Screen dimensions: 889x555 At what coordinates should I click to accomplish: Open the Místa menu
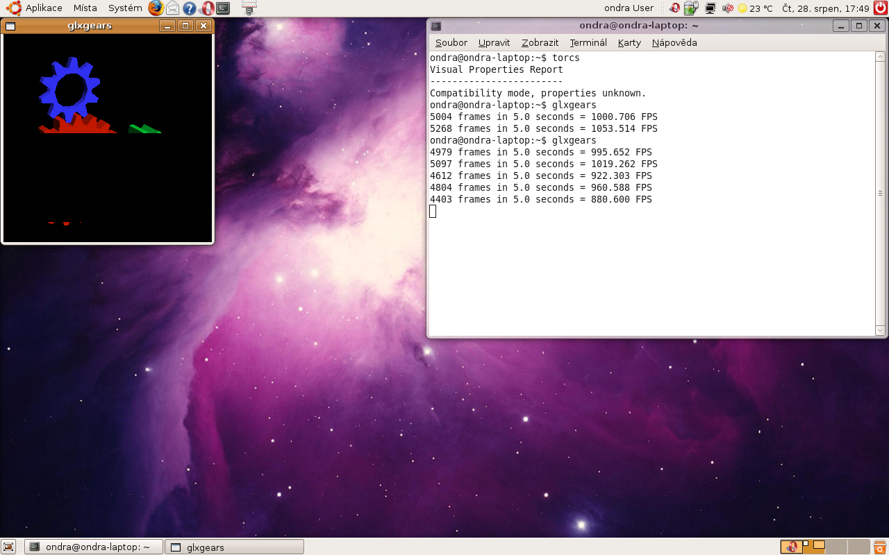coord(85,8)
